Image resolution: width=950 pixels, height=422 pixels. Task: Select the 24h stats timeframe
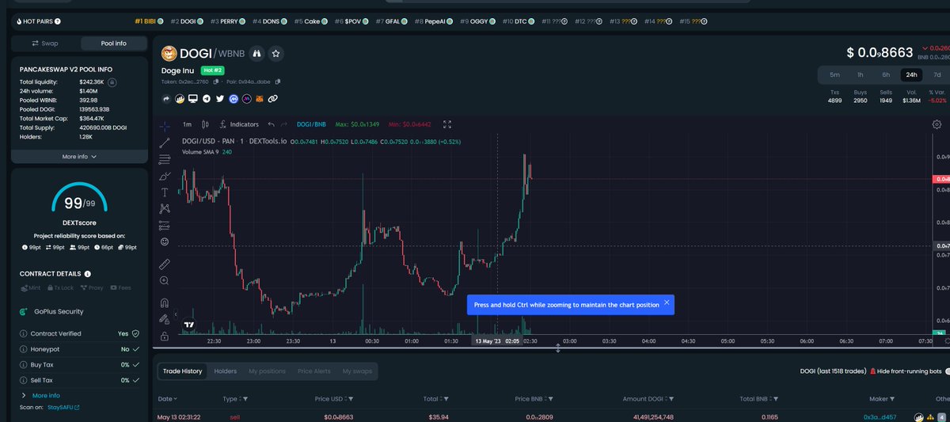click(911, 74)
